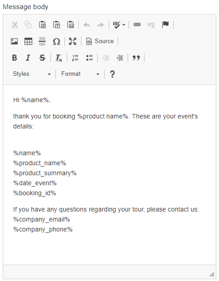Image resolution: width=219 pixels, height=281 pixels.
Task: Toggle Strikethrough formatting
Action: (42, 58)
